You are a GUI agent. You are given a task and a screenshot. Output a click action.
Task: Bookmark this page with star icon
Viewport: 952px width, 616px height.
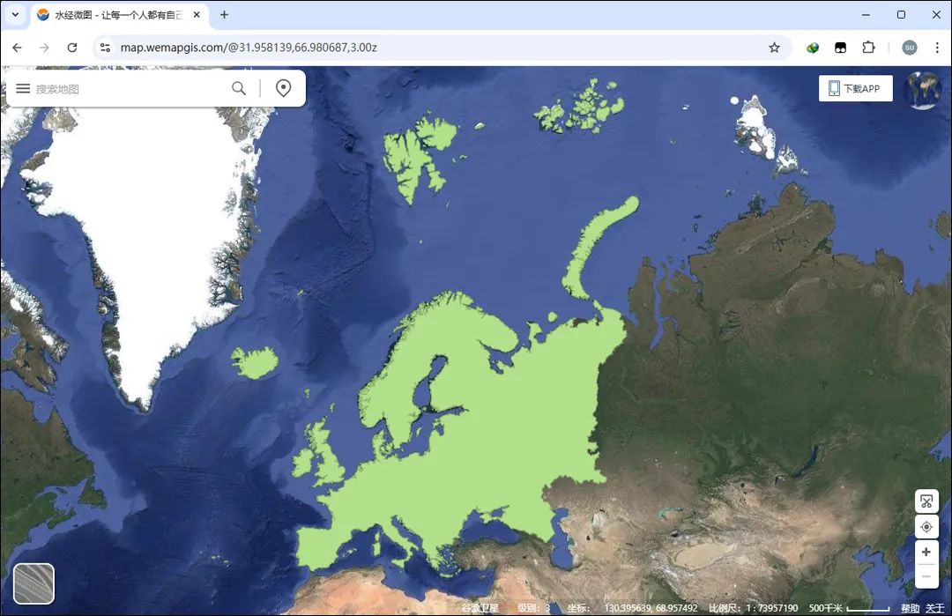[774, 48]
